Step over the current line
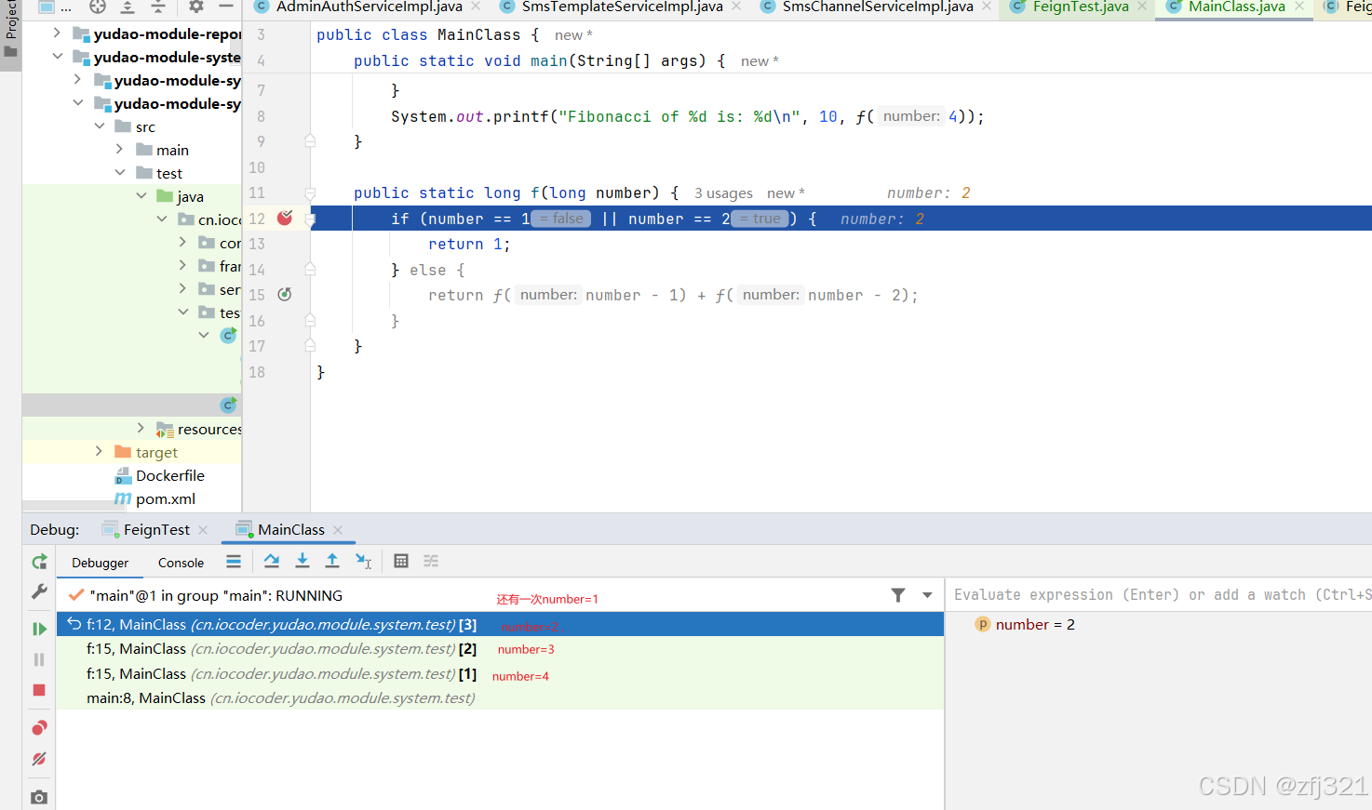Viewport: 1372px width, 810px height. coord(272,561)
